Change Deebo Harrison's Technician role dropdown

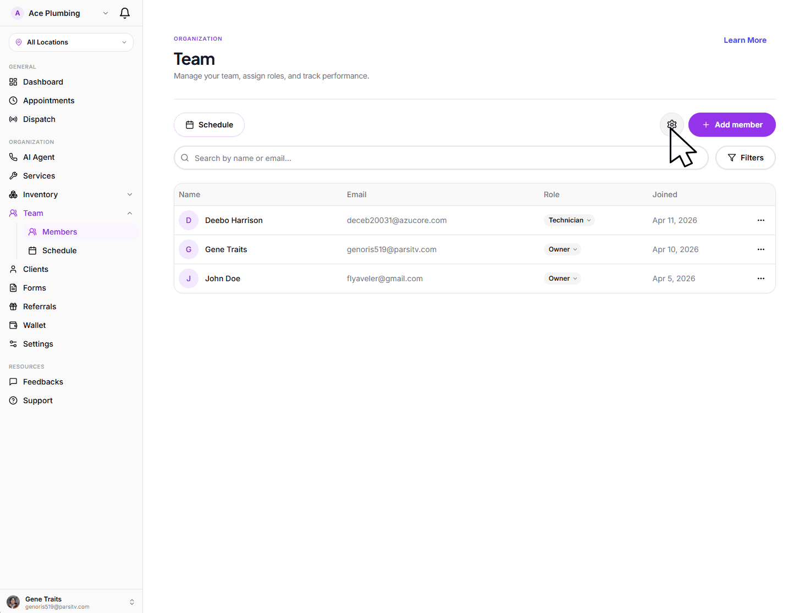569,220
